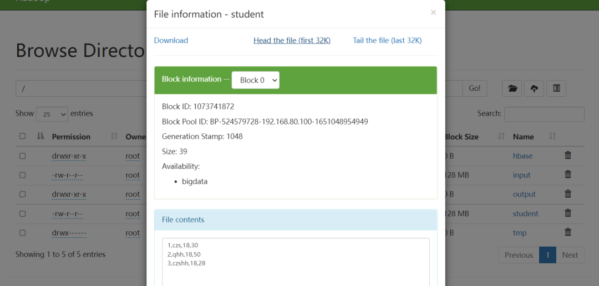
Task: Click Tail the file (last 32K)
Action: click(387, 40)
